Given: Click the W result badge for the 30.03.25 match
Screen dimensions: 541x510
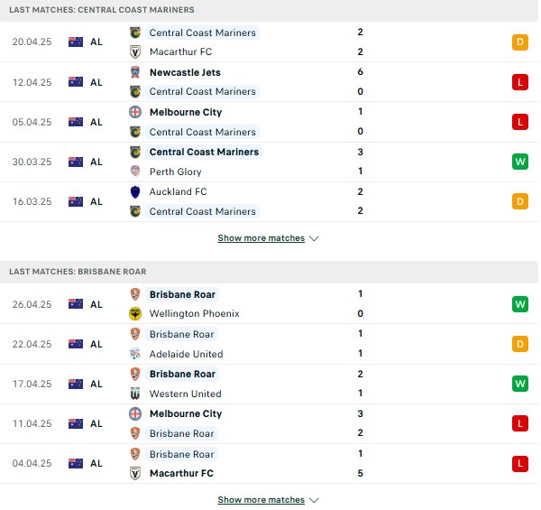Looking at the screenshot, I should (520, 162).
